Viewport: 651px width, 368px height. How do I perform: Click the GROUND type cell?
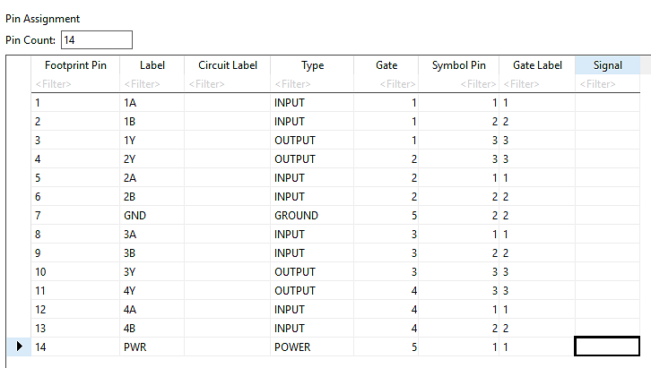[x=312, y=216]
